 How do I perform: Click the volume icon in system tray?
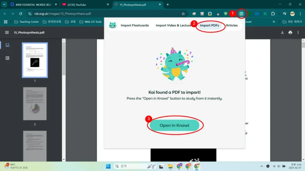[x=278, y=166]
